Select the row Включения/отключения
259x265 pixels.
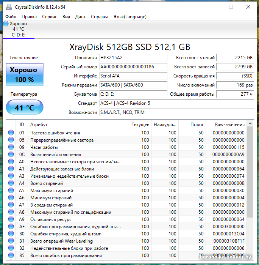click(126, 154)
